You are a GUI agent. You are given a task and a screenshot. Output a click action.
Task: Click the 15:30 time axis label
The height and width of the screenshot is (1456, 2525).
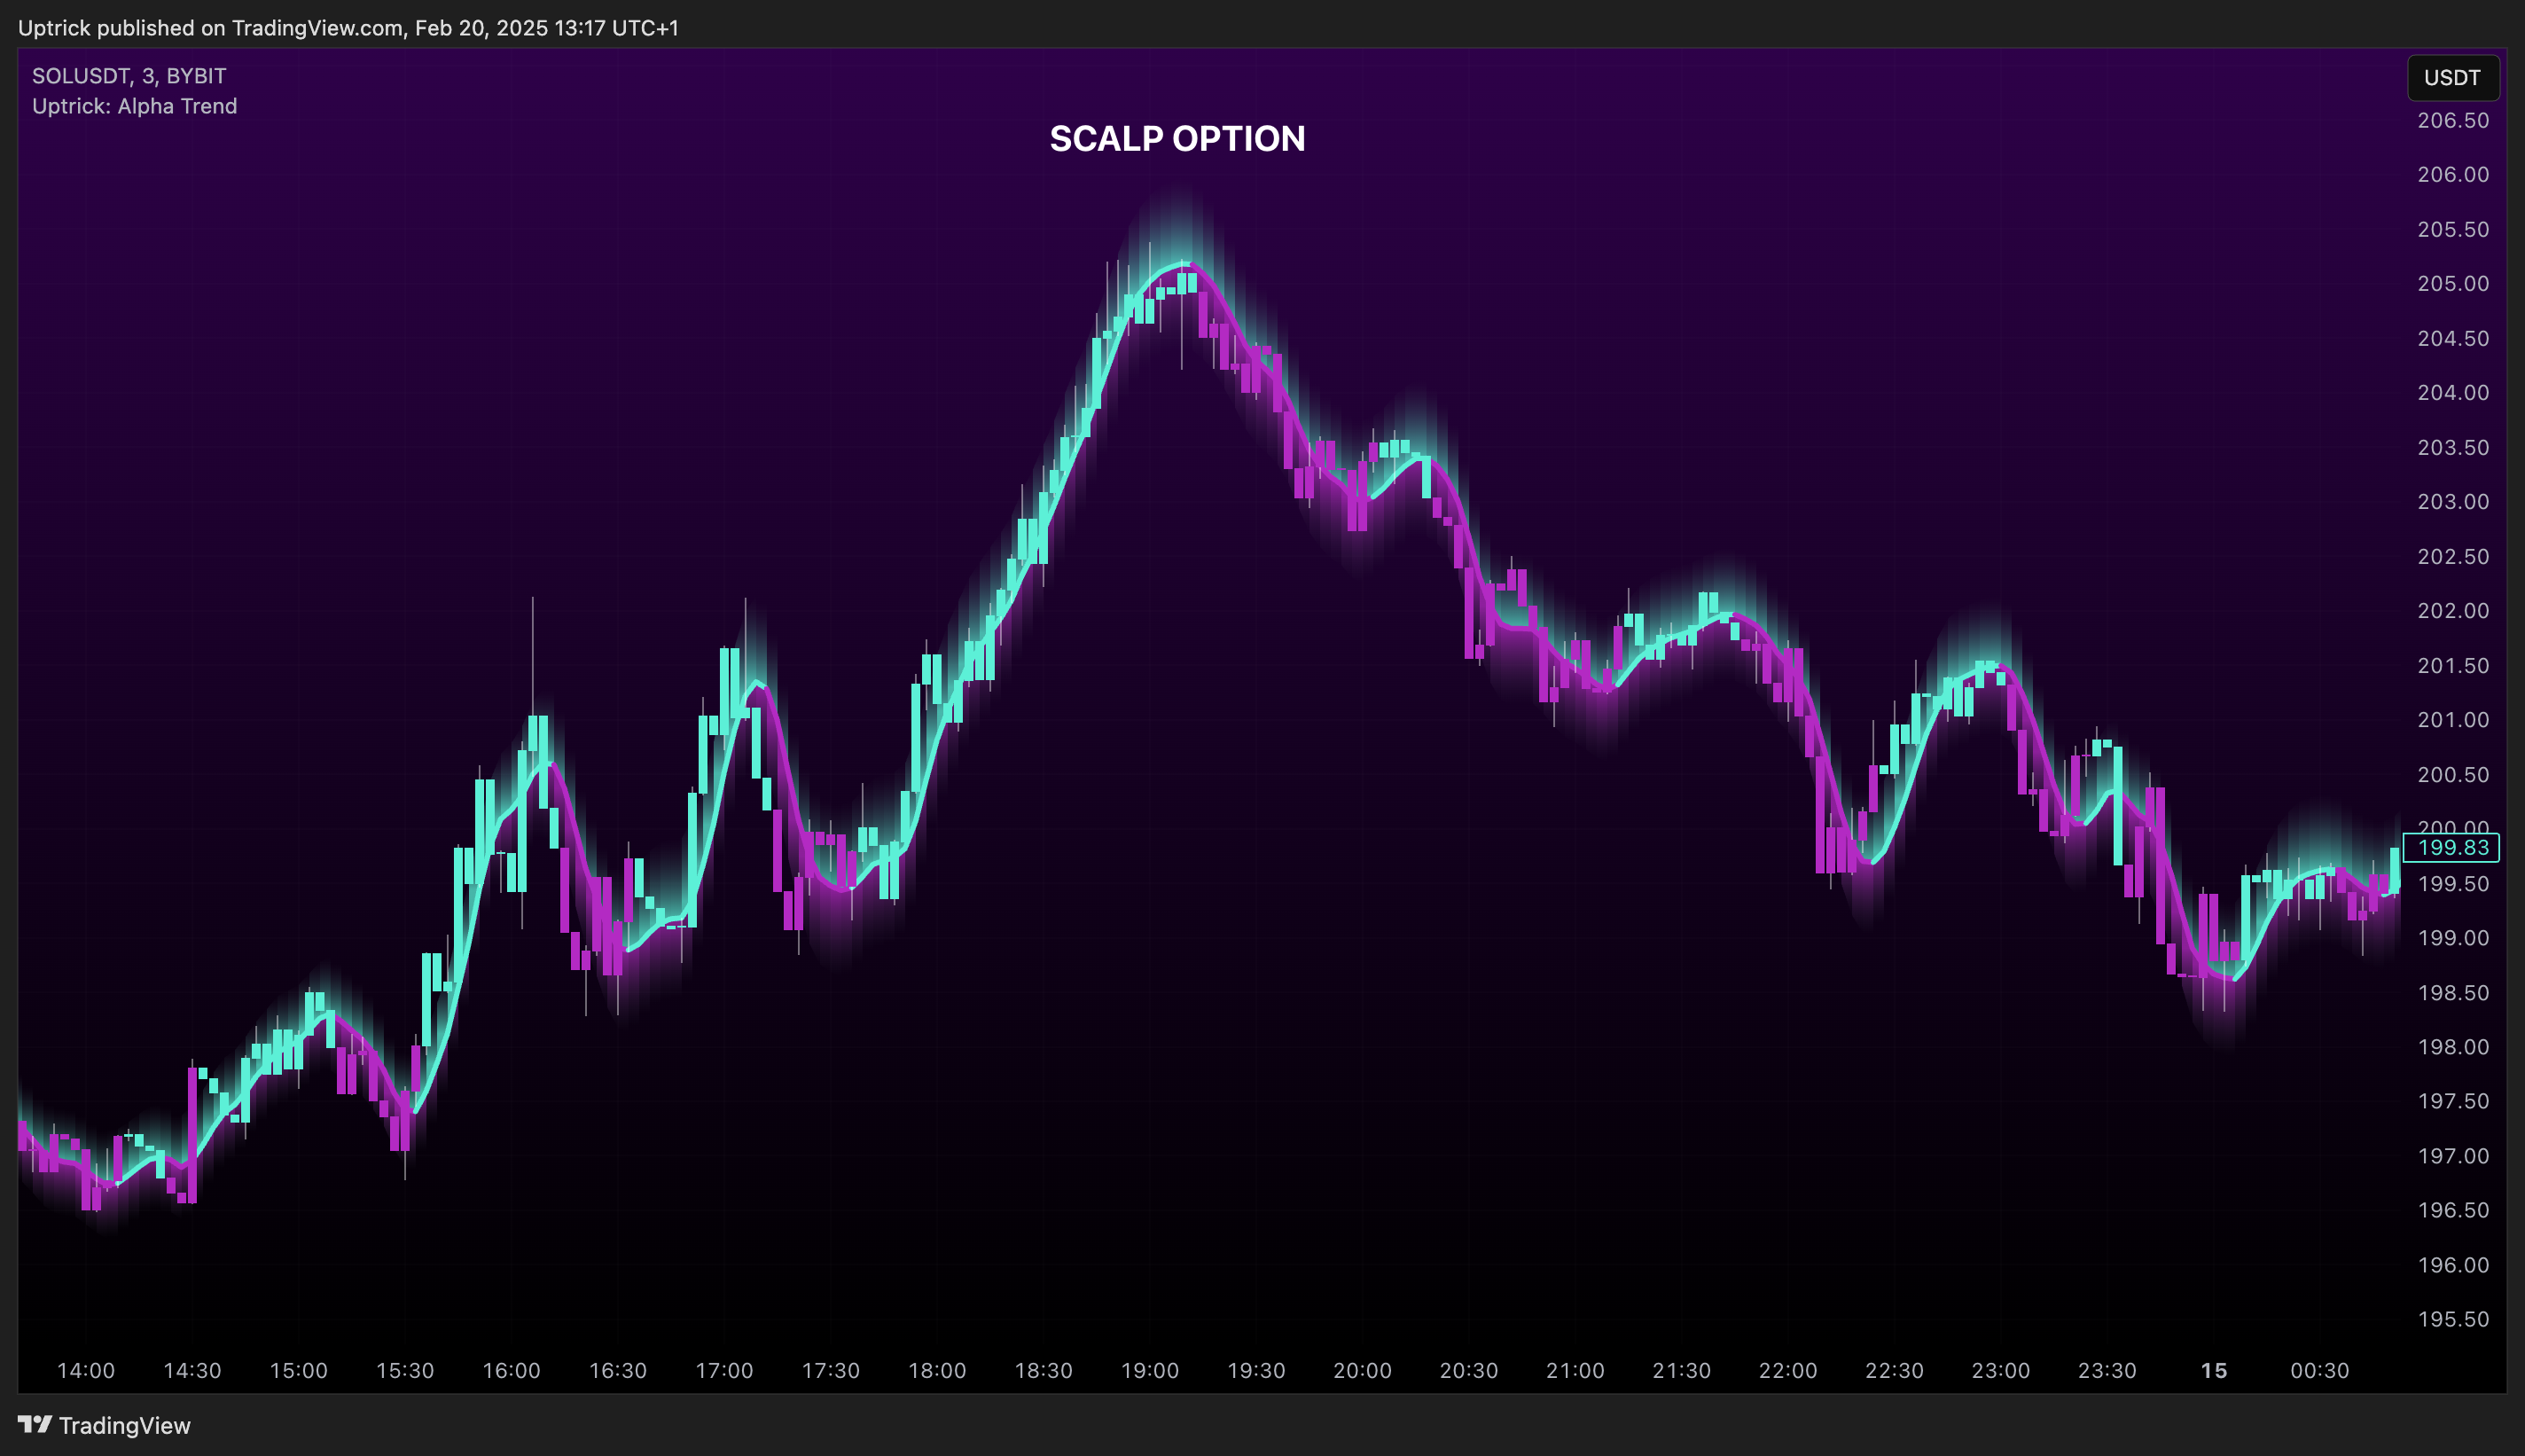[405, 1371]
